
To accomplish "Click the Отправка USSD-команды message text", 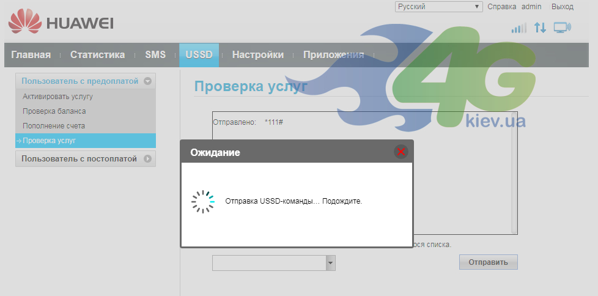I will [293, 201].
